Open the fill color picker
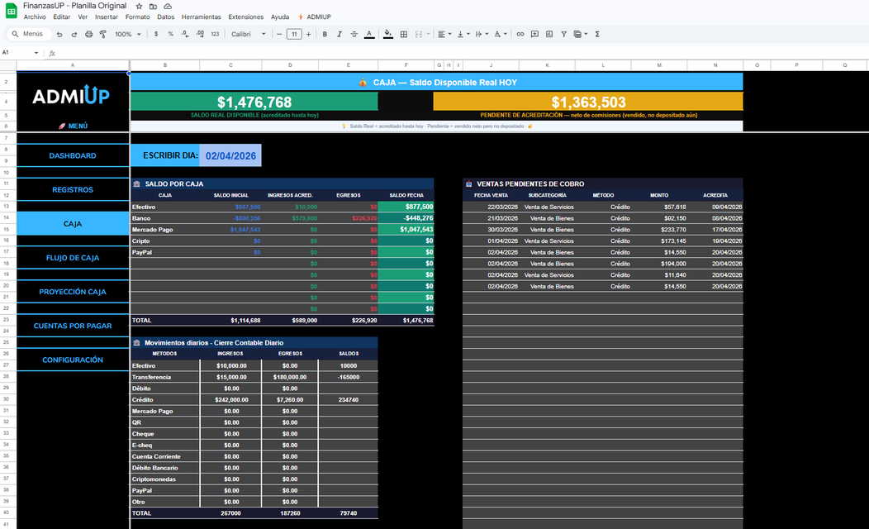The width and height of the screenshot is (869, 529). 388,34
